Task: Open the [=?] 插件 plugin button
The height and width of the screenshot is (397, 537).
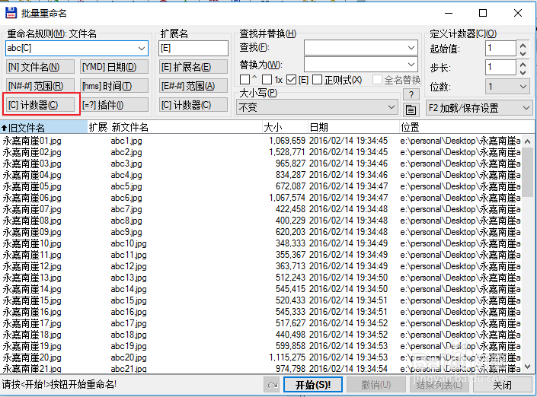Action: (x=114, y=105)
